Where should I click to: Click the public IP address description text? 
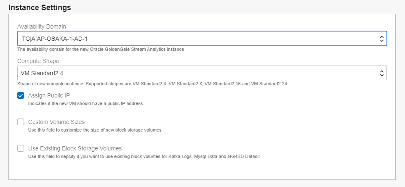(85, 103)
